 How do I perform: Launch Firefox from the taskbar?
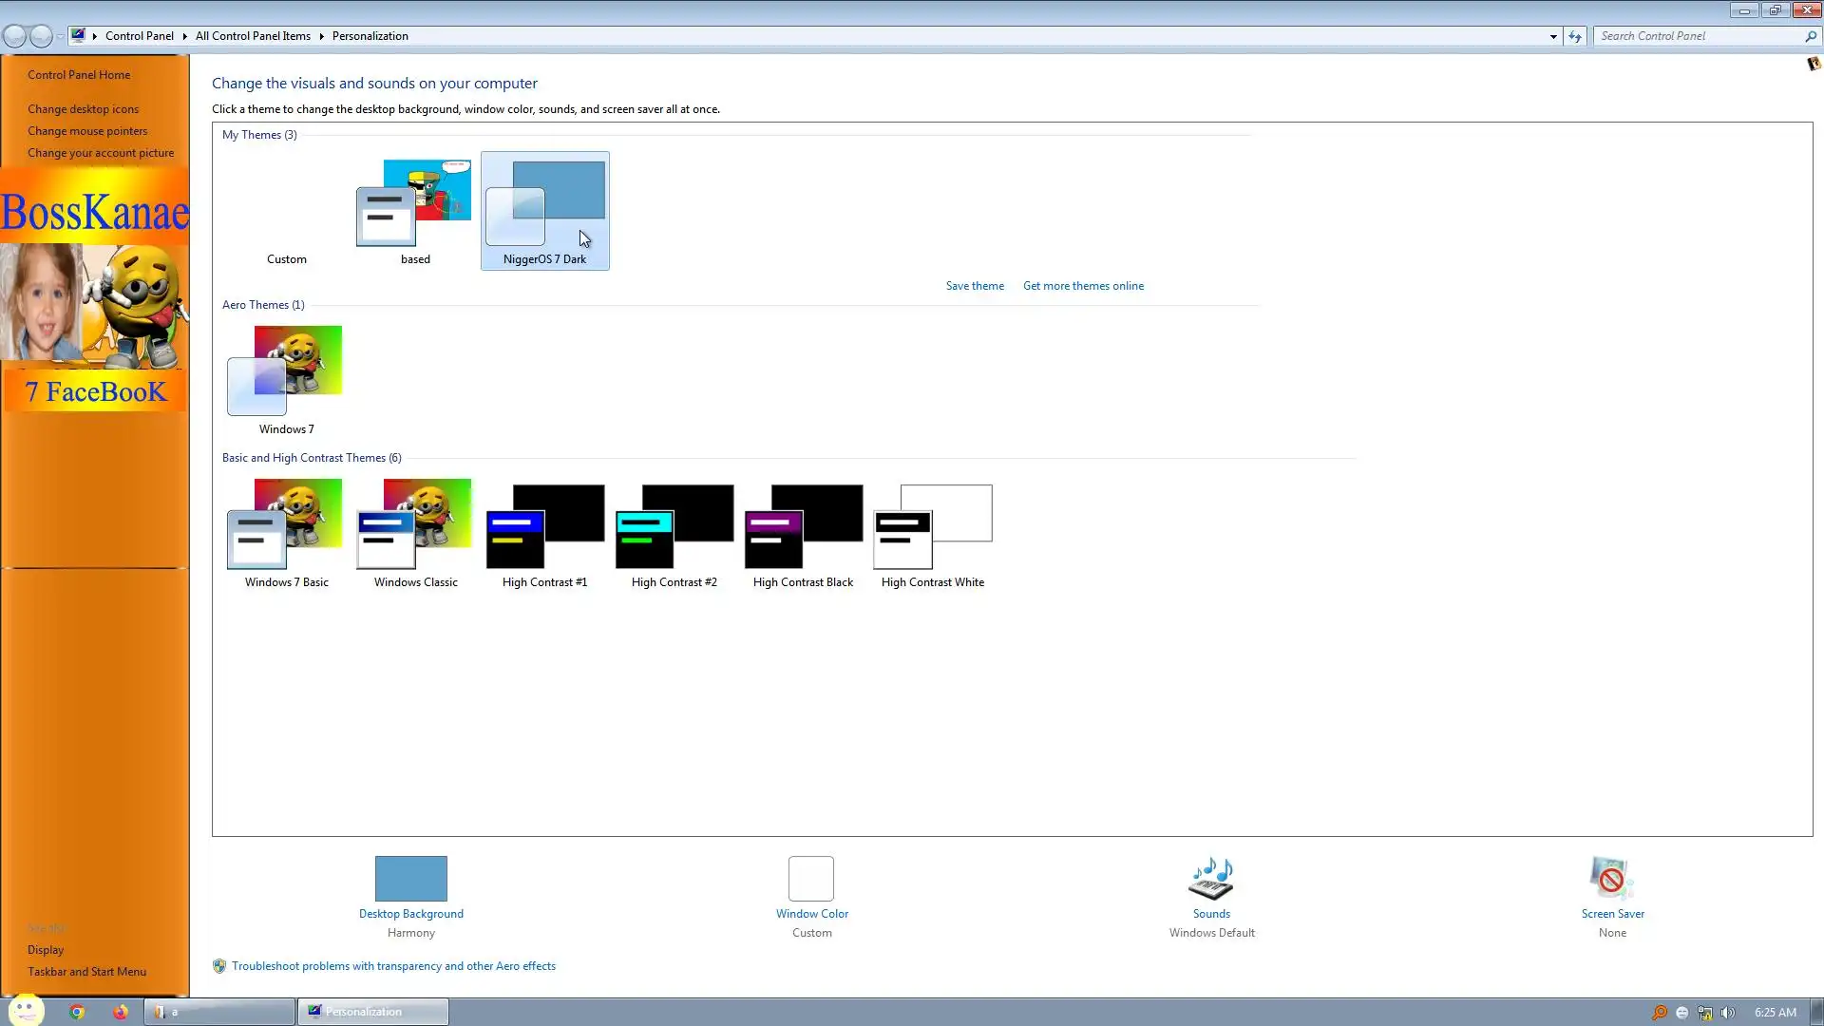[x=120, y=1012]
